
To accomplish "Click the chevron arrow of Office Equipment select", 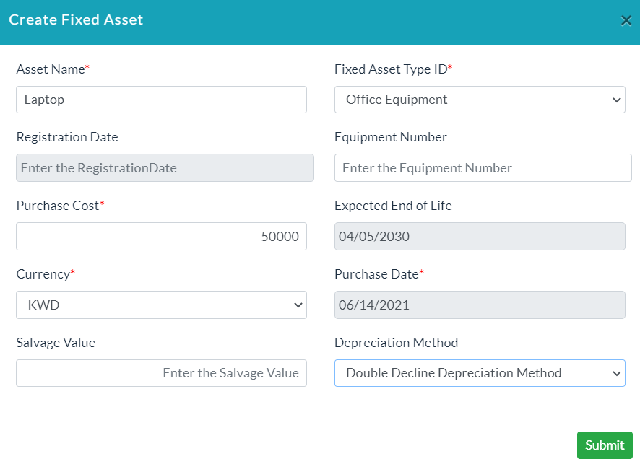I will click(616, 100).
